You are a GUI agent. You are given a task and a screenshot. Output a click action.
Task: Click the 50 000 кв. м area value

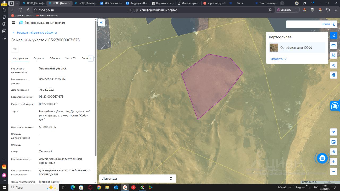click(48, 127)
